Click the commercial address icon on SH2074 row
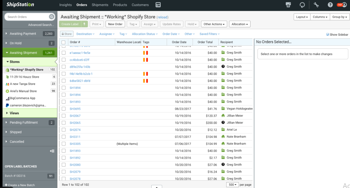Image resolution: width=350 pixels, height=188 pixels. (223, 130)
